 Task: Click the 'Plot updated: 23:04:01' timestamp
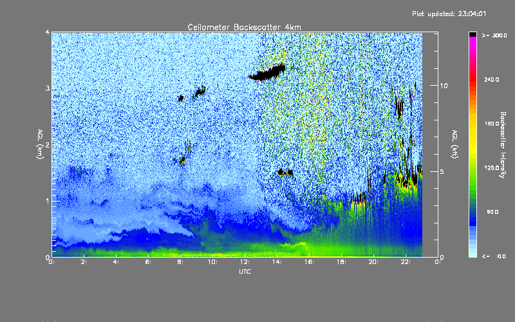point(449,14)
